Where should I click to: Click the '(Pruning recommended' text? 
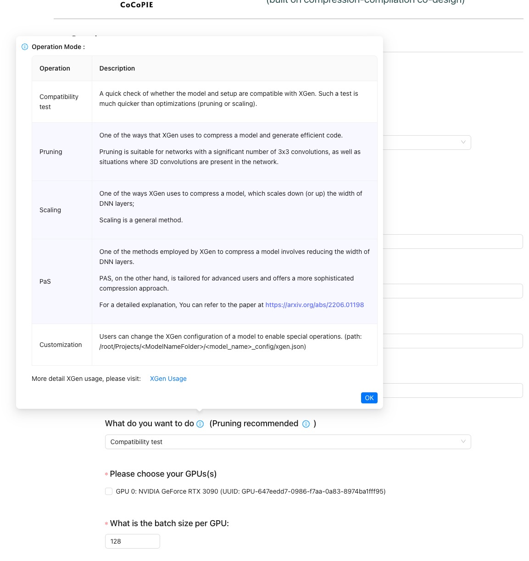[x=254, y=423]
